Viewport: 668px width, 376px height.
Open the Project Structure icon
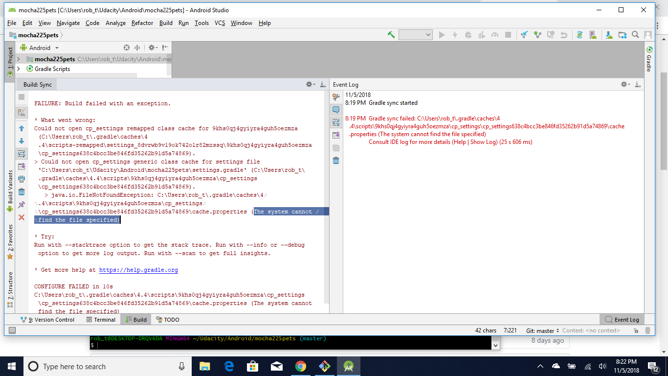(x=622, y=35)
